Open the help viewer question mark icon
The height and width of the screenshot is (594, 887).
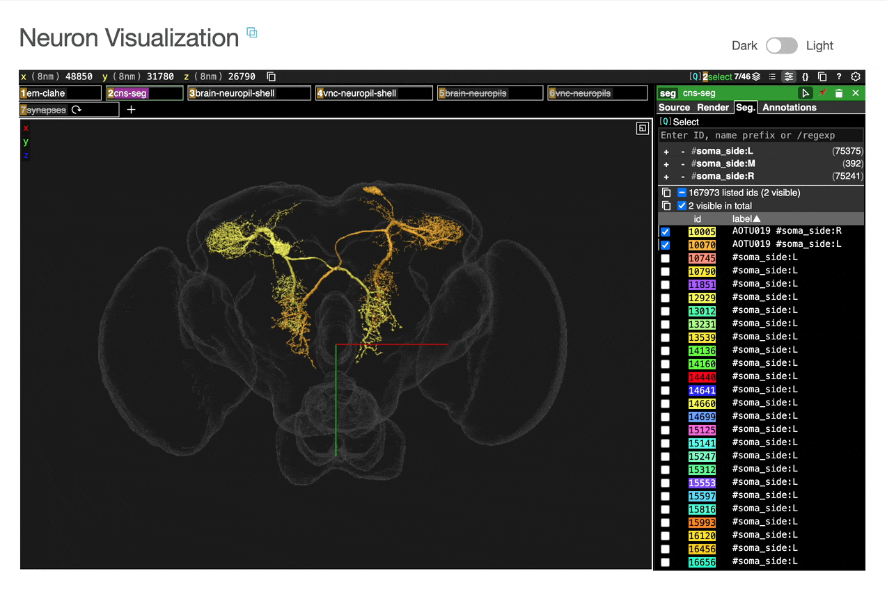[839, 77]
